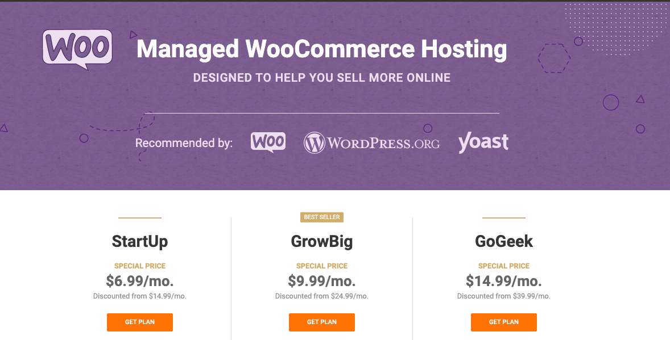Click the 'Designed to help you sell more online' tagline

point(321,78)
